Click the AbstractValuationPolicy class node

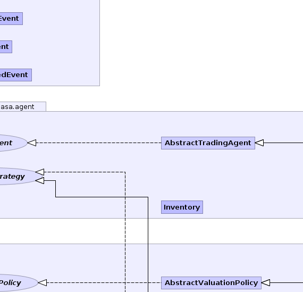coord(211,283)
